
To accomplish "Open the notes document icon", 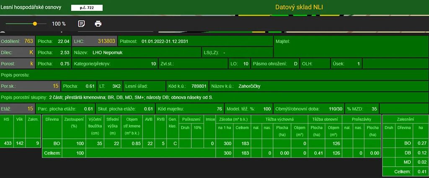I will (x=82, y=24).
